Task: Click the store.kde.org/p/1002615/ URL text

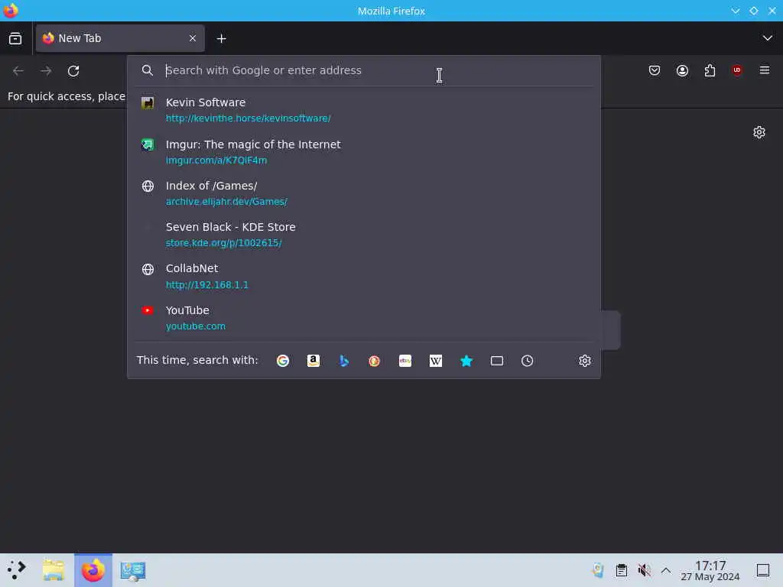Action: (224, 243)
